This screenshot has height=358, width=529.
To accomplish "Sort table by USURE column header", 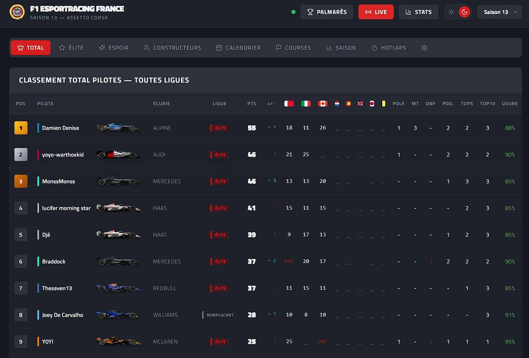I will (510, 104).
